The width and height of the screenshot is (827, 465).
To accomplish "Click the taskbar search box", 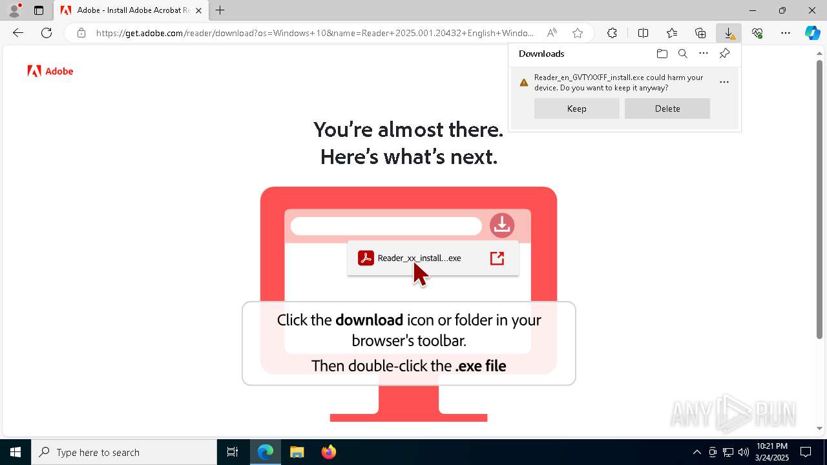I will (x=124, y=452).
